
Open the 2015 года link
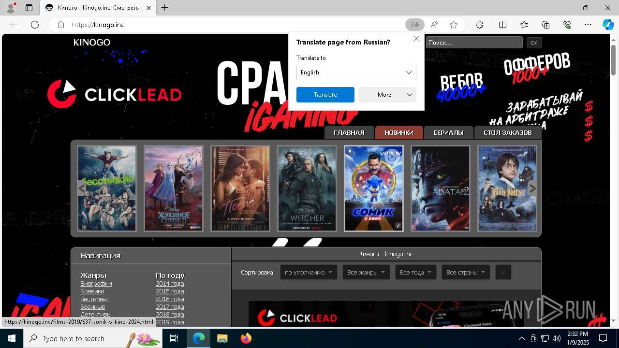point(170,291)
